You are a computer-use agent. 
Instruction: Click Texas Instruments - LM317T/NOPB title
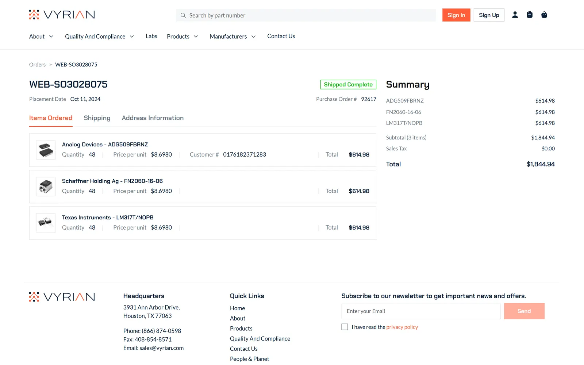pos(108,218)
